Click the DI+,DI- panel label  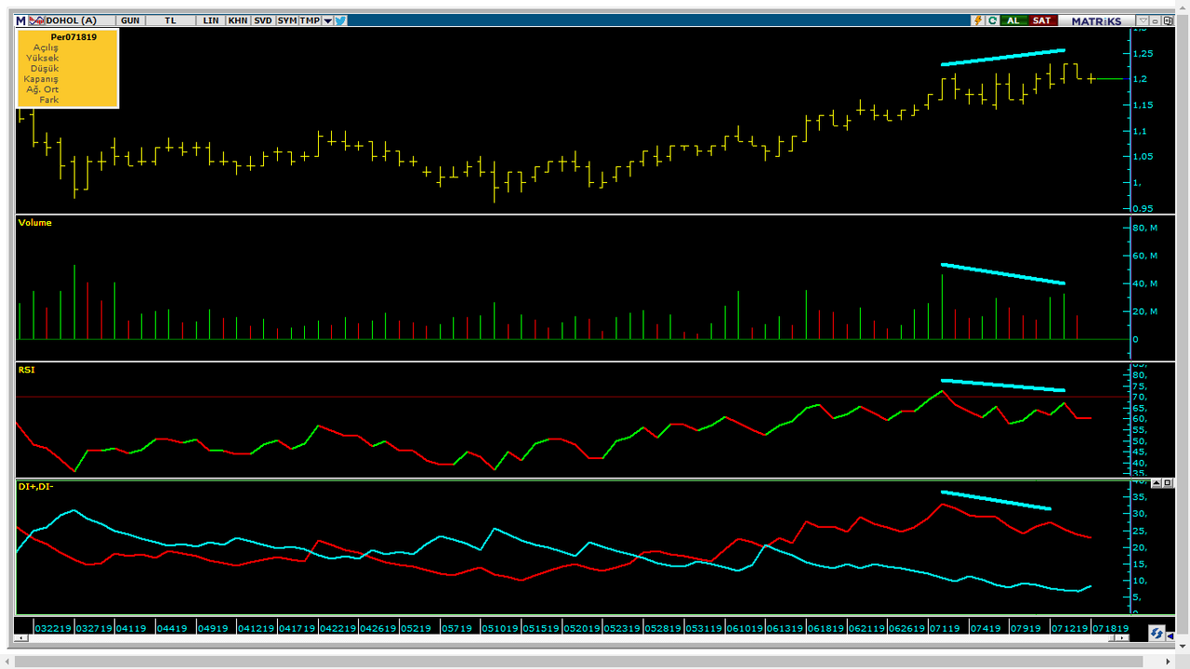point(35,487)
